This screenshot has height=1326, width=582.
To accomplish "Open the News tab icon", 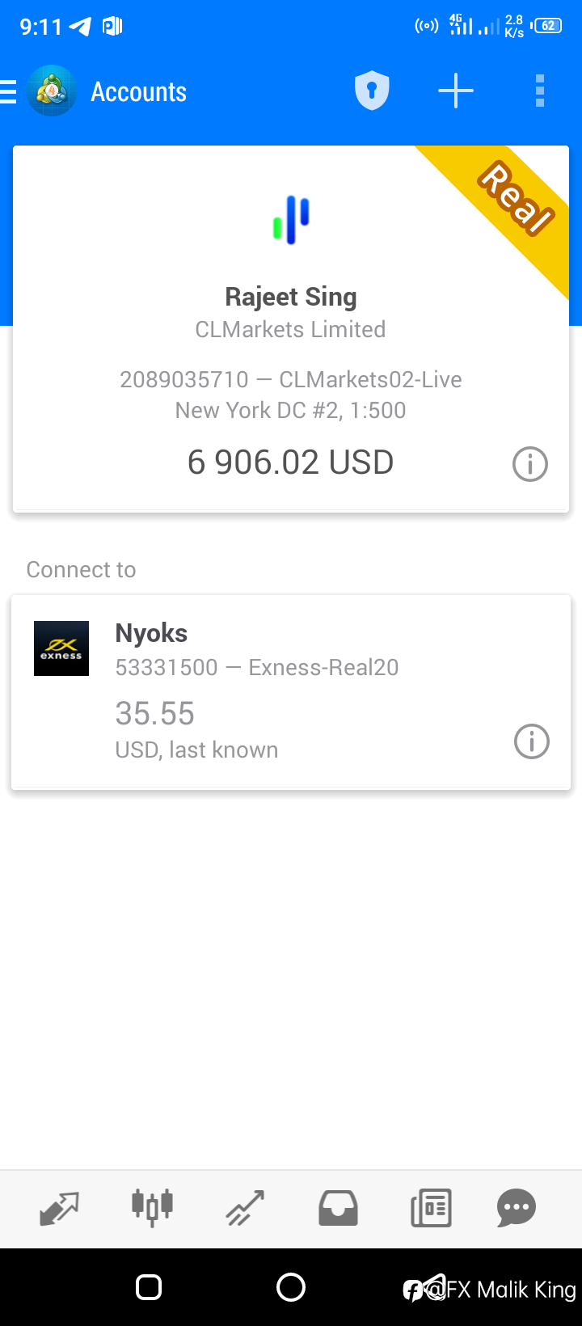I will (x=431, y=1208).
